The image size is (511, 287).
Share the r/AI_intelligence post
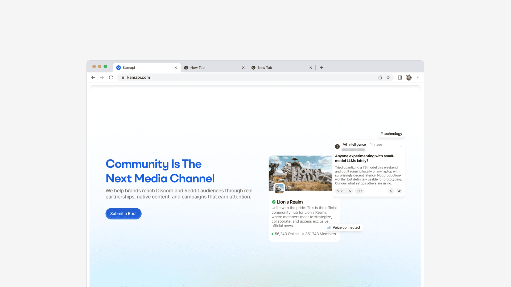click(x=399, y=191)
